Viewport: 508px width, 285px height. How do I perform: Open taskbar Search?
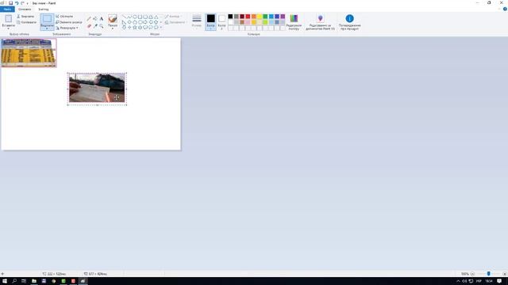click(14, 281)
